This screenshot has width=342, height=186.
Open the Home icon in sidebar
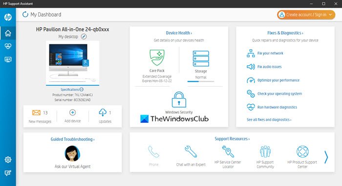[x=8, y=33]
